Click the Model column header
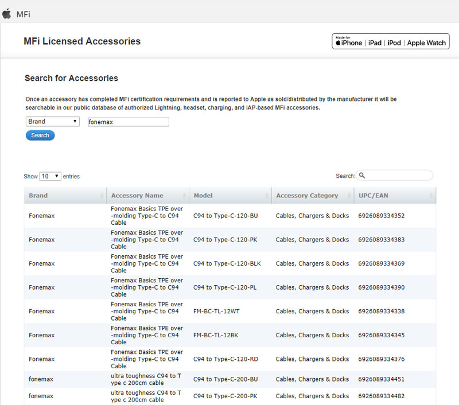 (231, 196)
